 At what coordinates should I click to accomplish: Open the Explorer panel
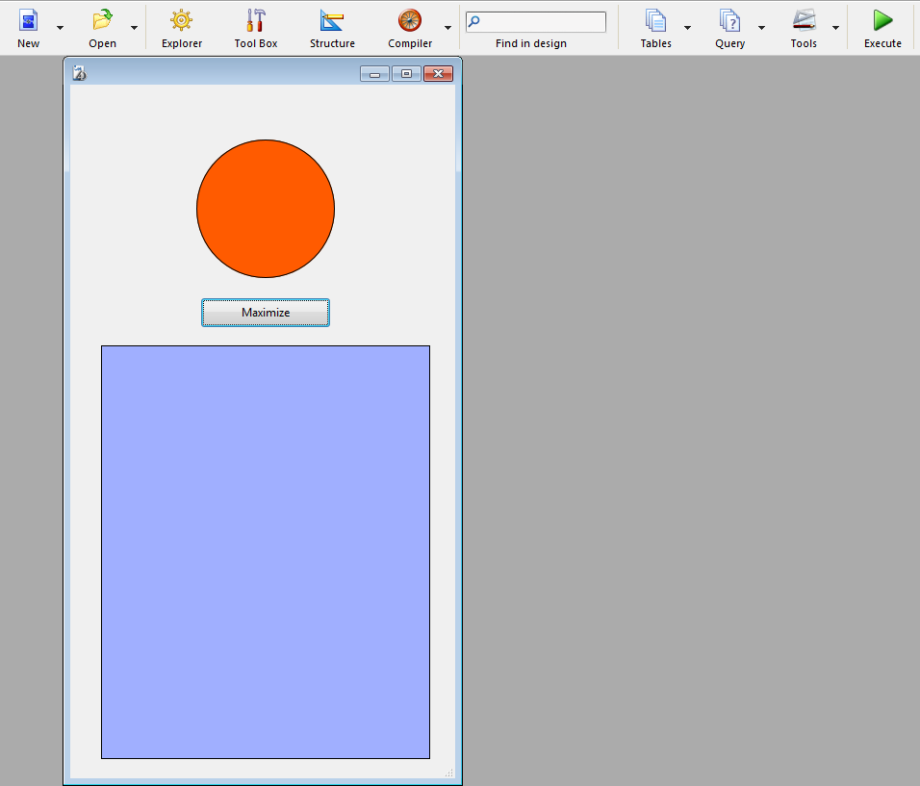(181, 21)
